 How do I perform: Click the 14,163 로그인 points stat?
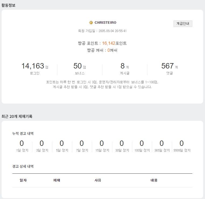[x=33, y=66]
